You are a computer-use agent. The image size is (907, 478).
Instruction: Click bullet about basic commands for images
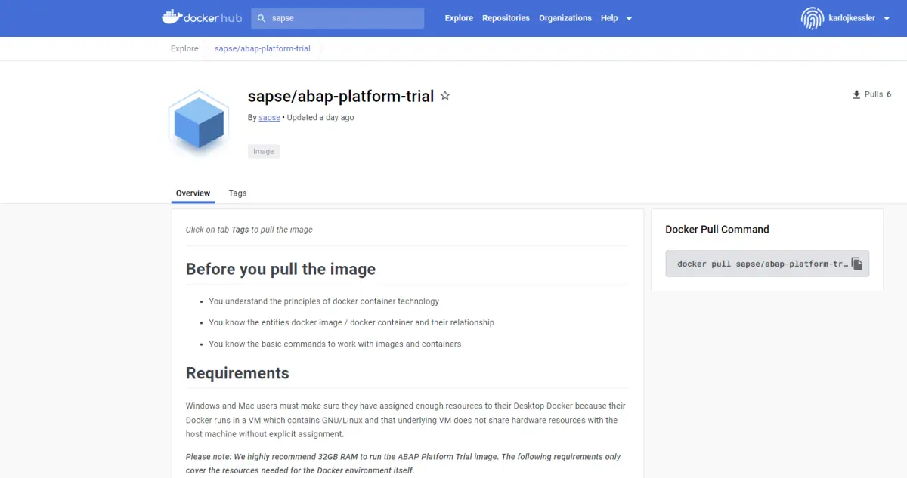335,344
